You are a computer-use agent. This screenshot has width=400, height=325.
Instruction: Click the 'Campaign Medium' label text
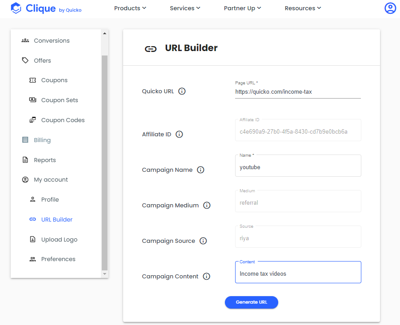point(170,206)
